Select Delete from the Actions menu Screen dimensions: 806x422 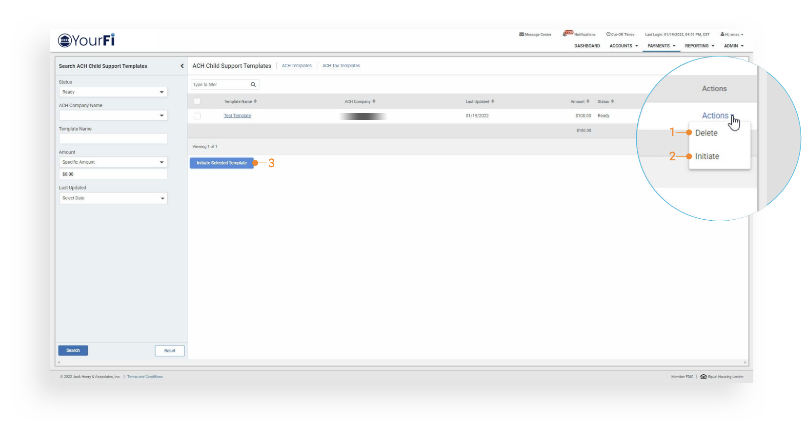click(706, 133)
